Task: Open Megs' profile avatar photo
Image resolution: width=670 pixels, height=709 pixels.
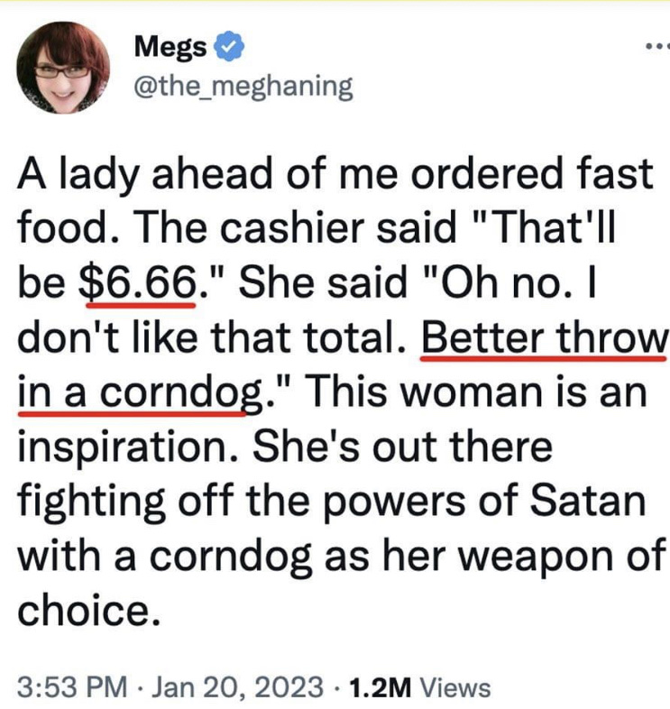Action: click(x=63, y=68)
